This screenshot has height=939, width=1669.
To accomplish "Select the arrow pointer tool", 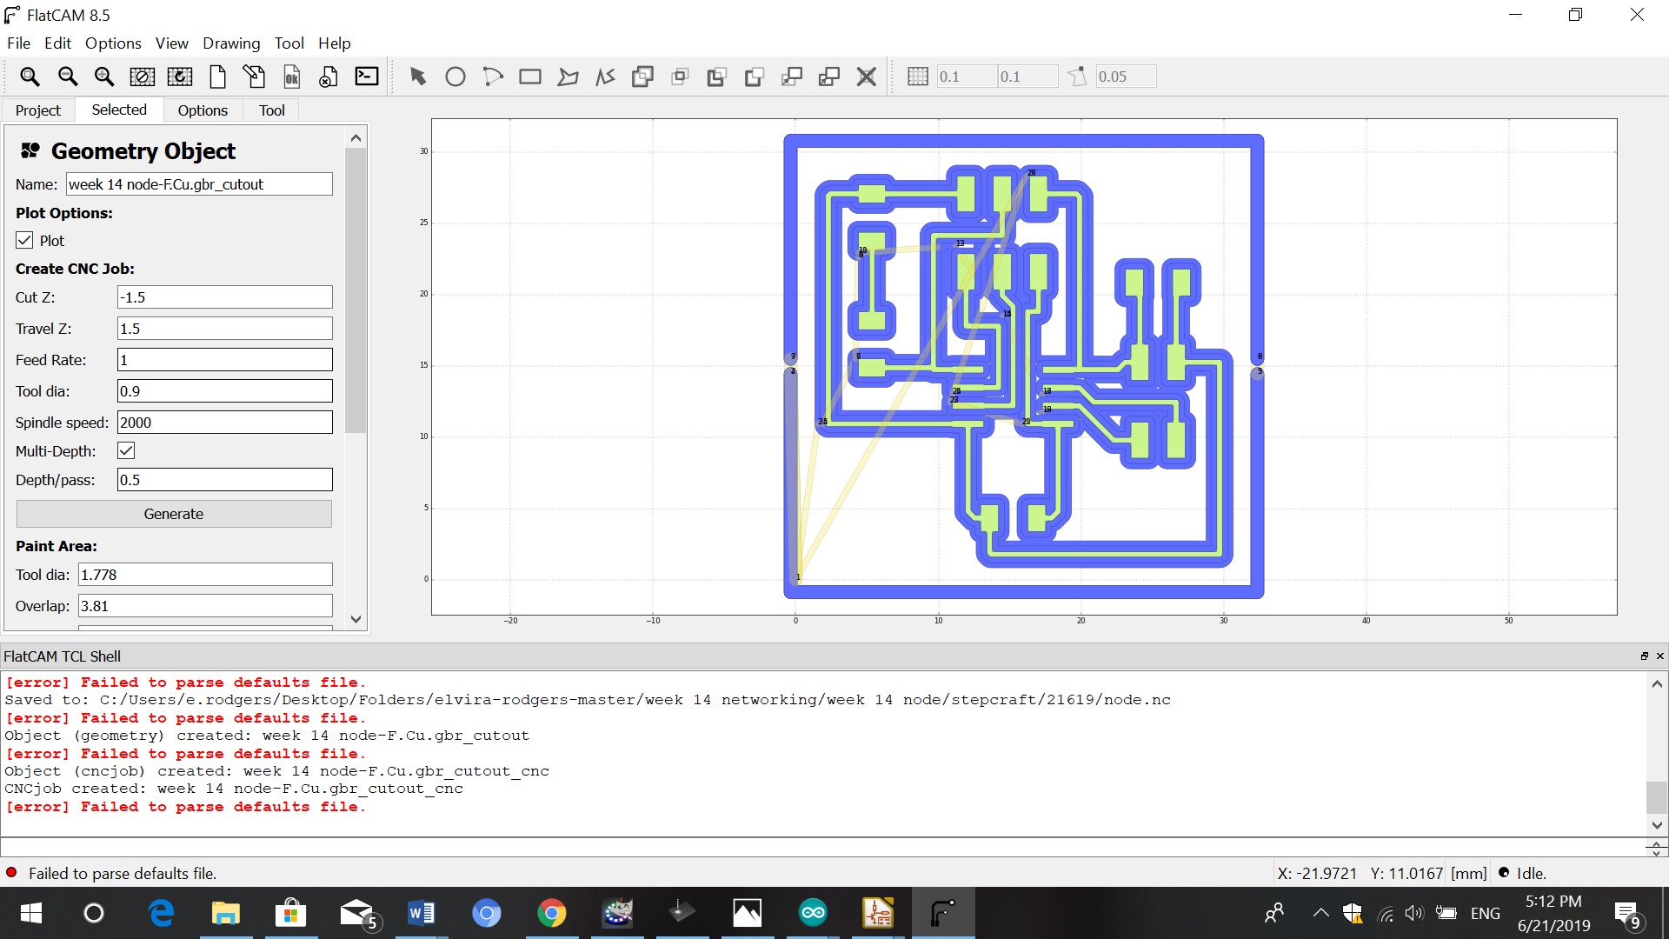I will click(x=418, y=77).
